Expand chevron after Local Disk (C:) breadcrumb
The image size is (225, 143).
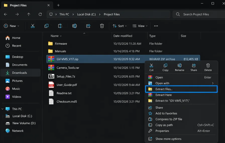click(x=100, y=14)
